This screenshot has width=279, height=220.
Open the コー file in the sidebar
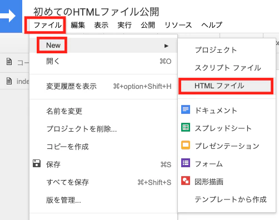pos(14,63)
